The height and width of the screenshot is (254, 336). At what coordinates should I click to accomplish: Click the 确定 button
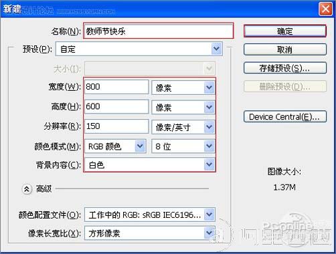(x=285, y=31)
